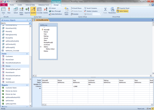This screenshot has width=154, height=110.
Task: Open query Parameters dialog
Action: click(112, 11)
